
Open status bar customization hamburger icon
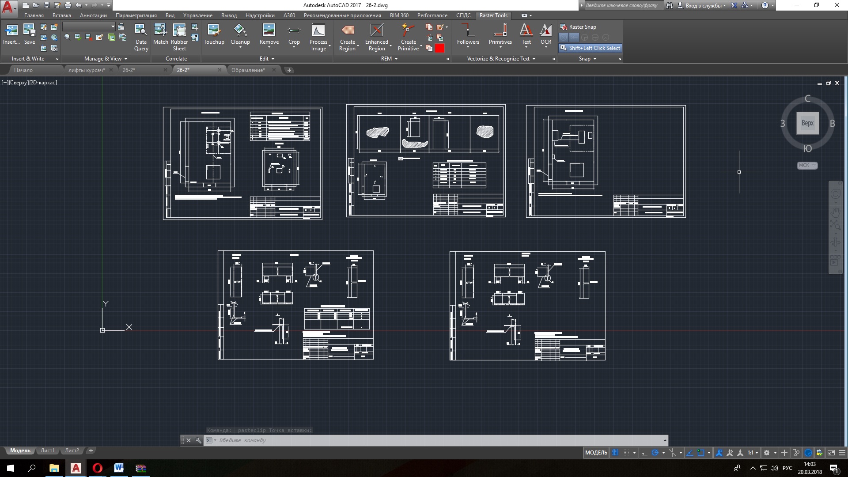pyautogui.click(x=842, y=453)
